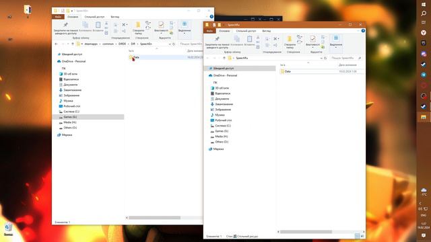Open Спільний доступ tab in SpeechEn window
Screen dimensions: 431x242
pyautogui.click(x=94, y=17)
